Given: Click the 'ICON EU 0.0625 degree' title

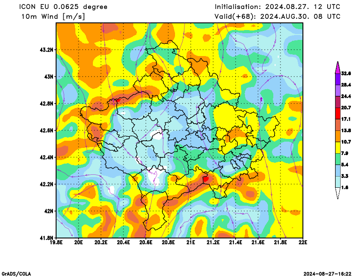Looking at the screenshot, I should tap(63, 7).
